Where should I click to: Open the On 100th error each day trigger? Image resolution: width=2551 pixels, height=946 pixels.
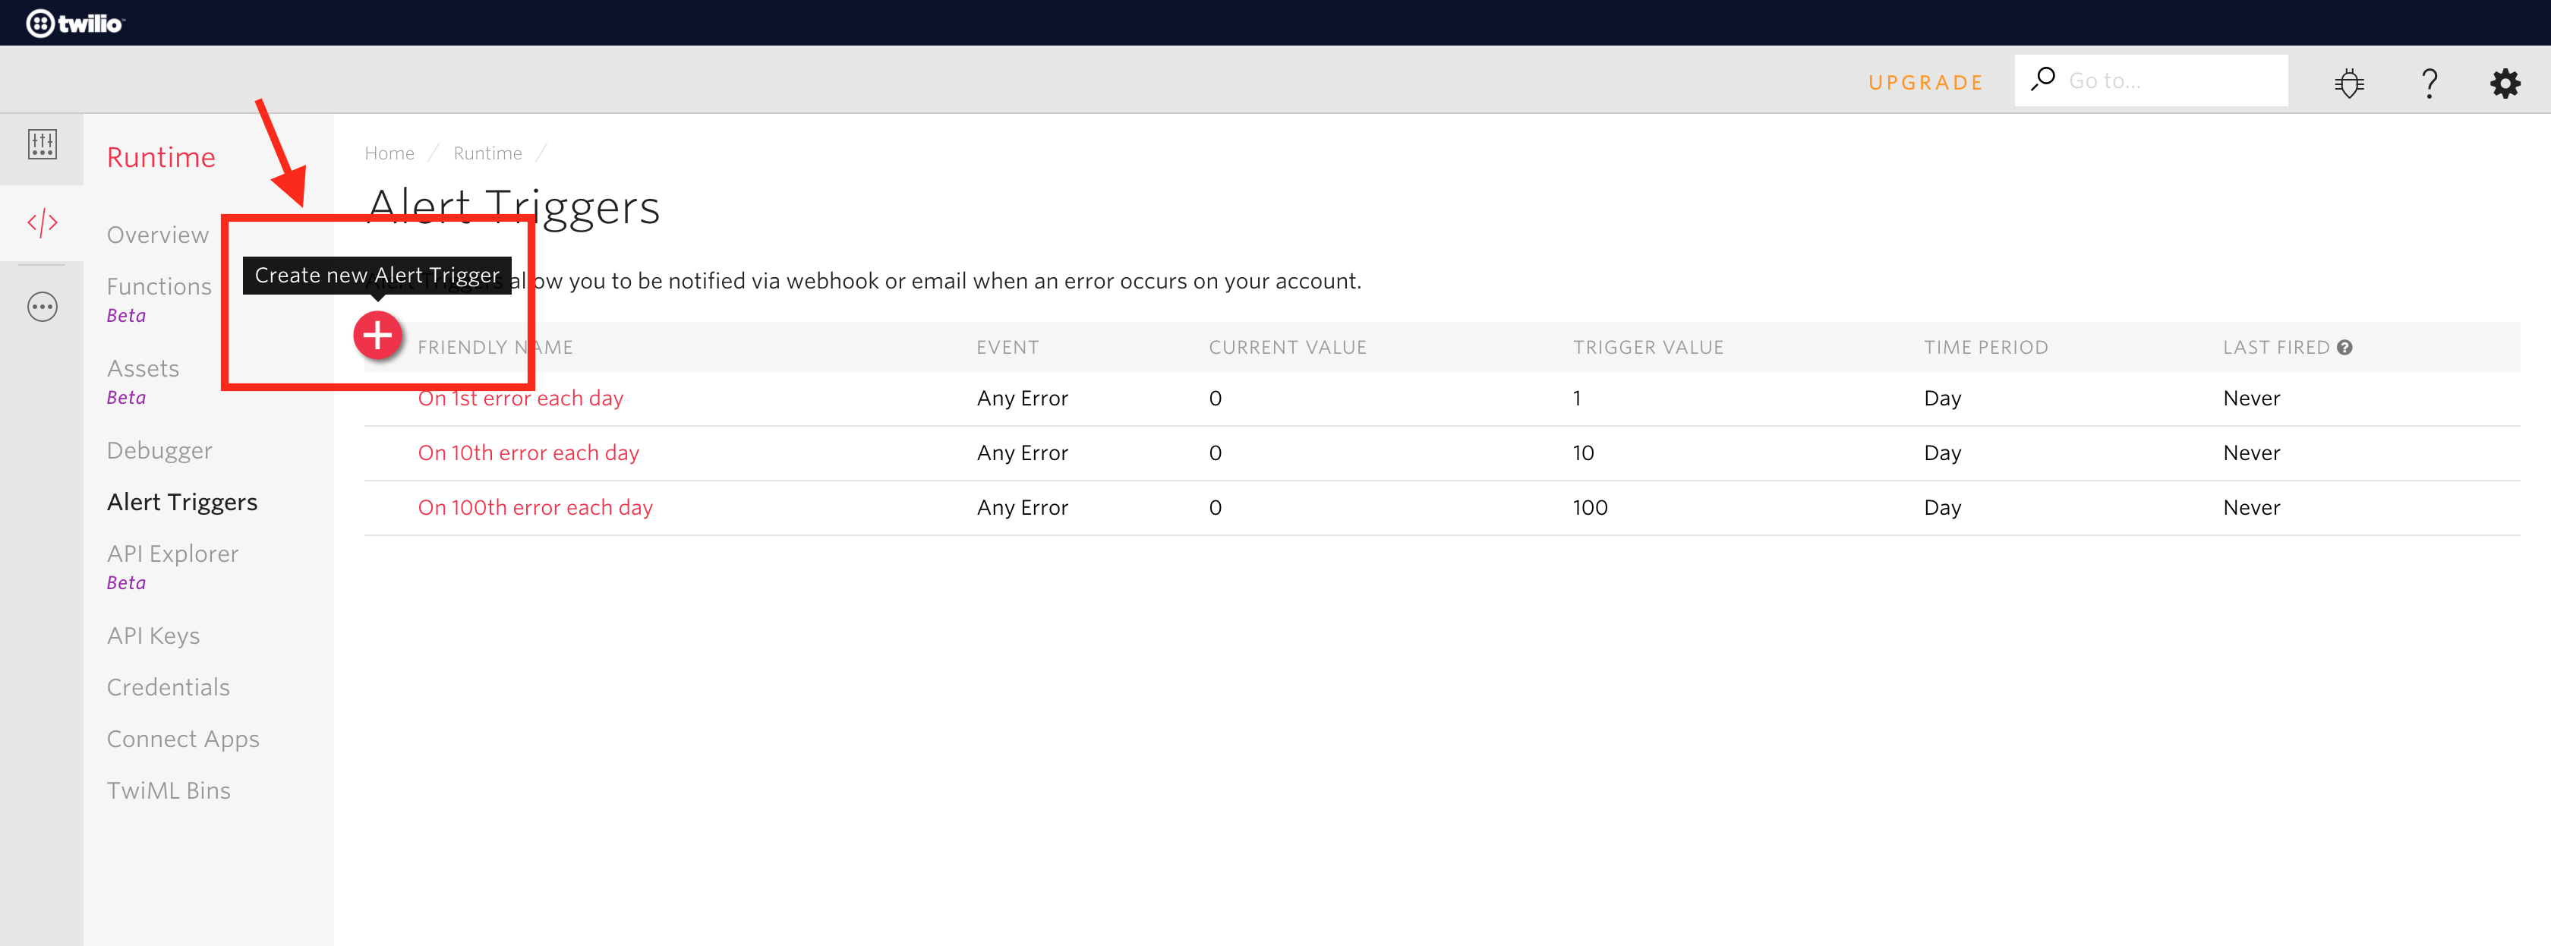click(x=534, y=507)
